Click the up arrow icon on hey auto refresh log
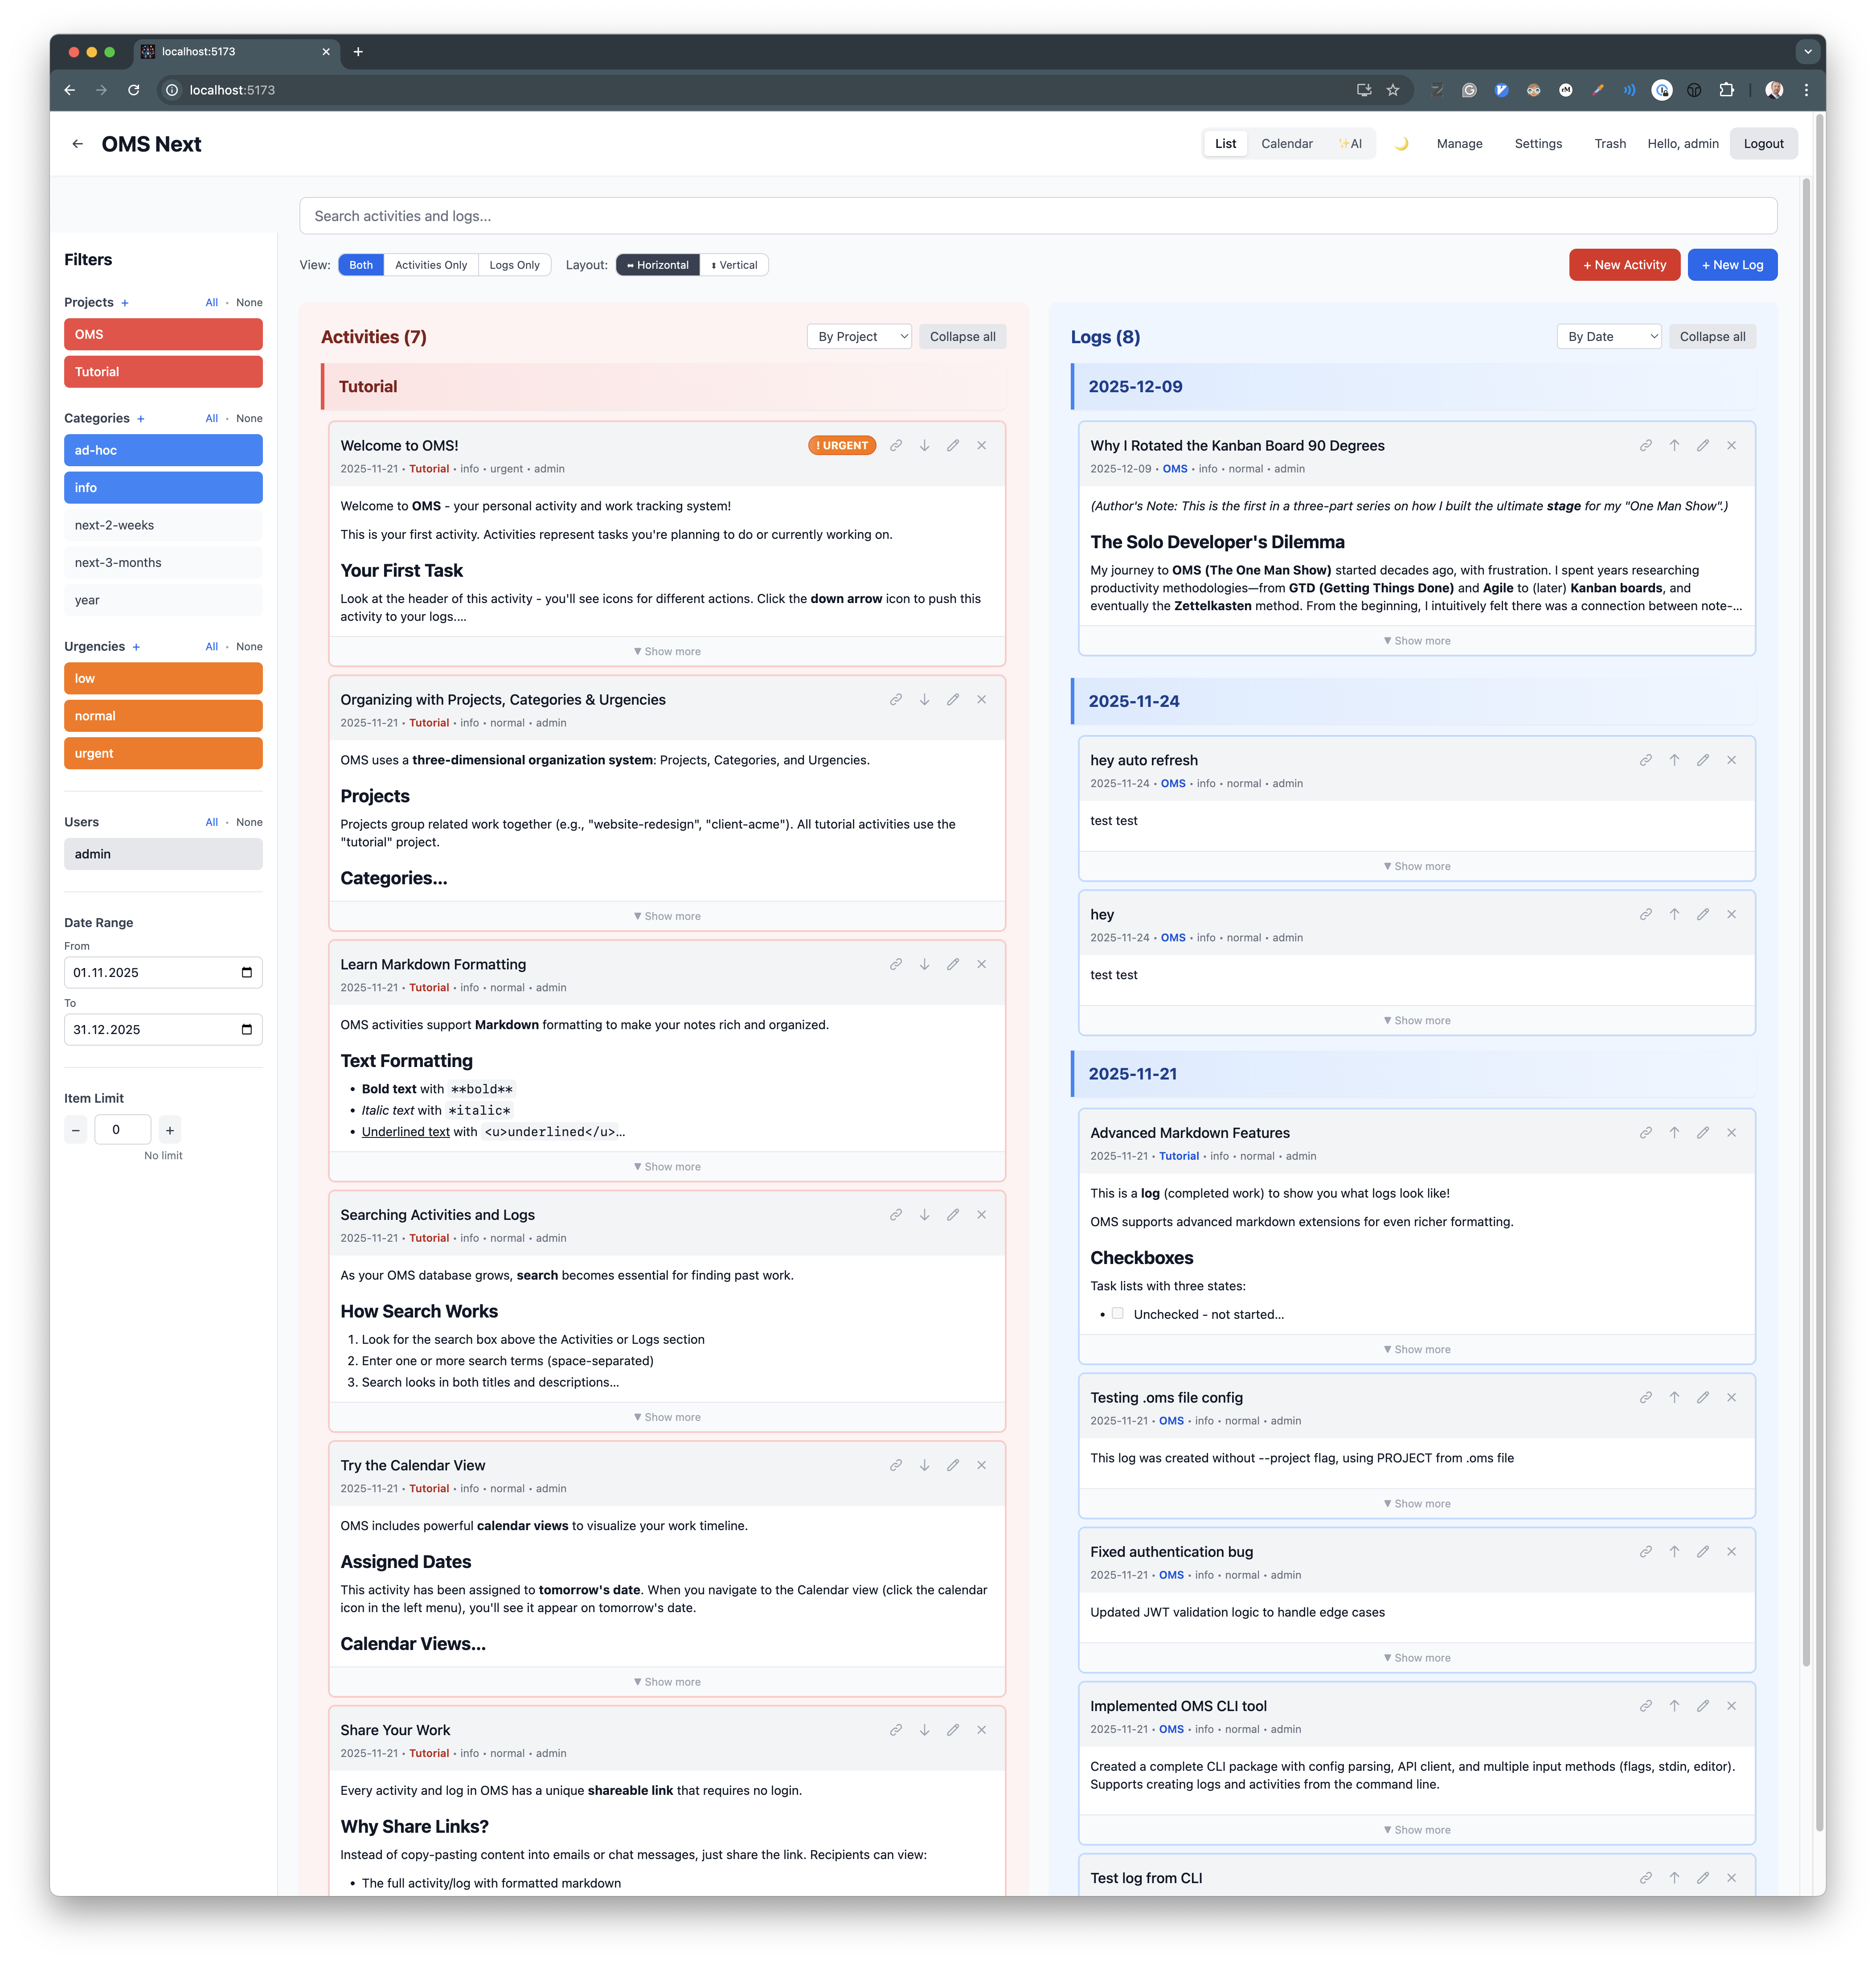This screenshot has width=1876, height=1962. click(x=1675, y=761)
